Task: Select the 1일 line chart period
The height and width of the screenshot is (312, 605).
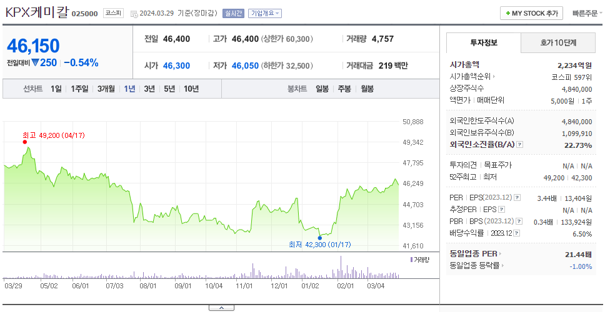Action: coord(56,89)
